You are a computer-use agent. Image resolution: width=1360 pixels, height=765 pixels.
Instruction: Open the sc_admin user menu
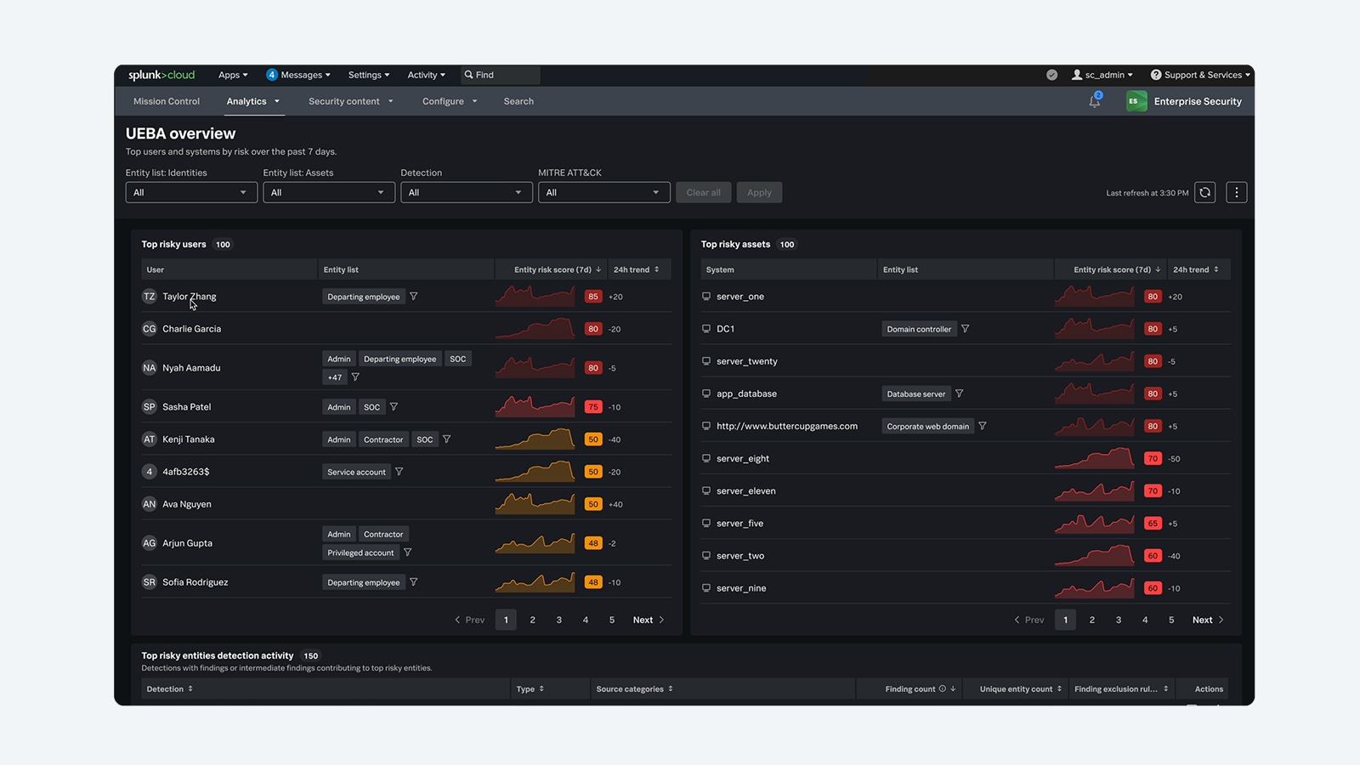point(1102,75)
